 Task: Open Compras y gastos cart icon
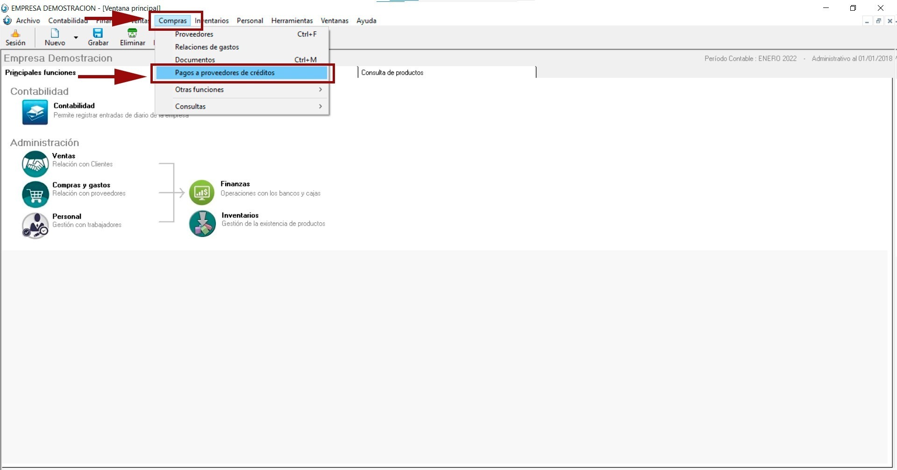(x=35, y=194)
